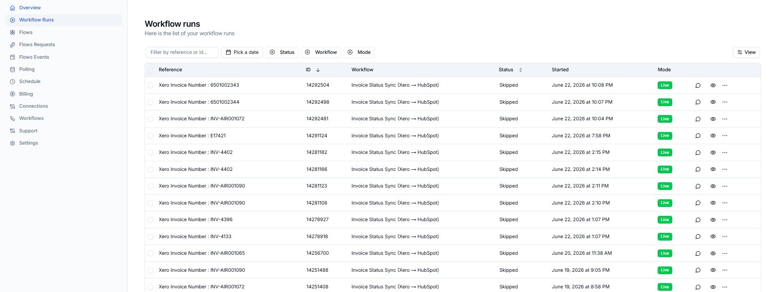Check the row for invoice INV-4133
The height and width of the screenshot is (292, 776).
(x=151, y=237)
